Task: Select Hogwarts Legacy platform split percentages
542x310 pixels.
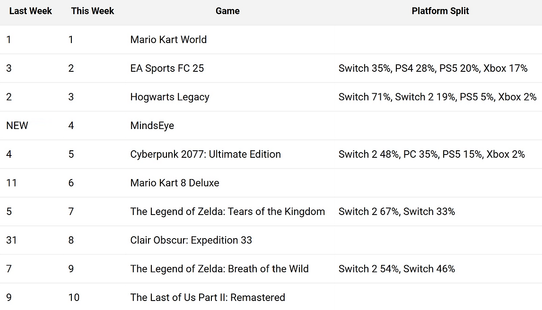Action: 437,97
